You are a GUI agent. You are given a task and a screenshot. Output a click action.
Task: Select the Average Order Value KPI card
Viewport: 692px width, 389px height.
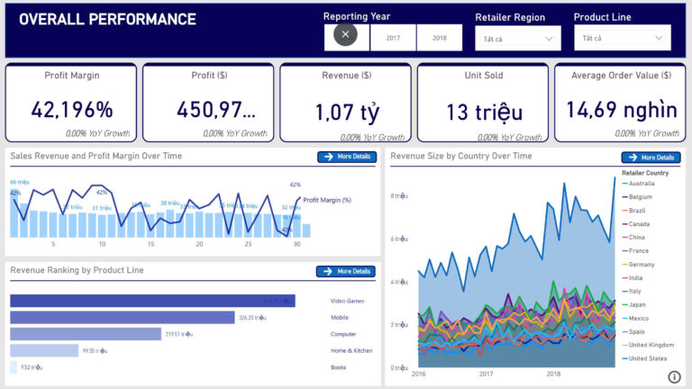coord(621,103)
